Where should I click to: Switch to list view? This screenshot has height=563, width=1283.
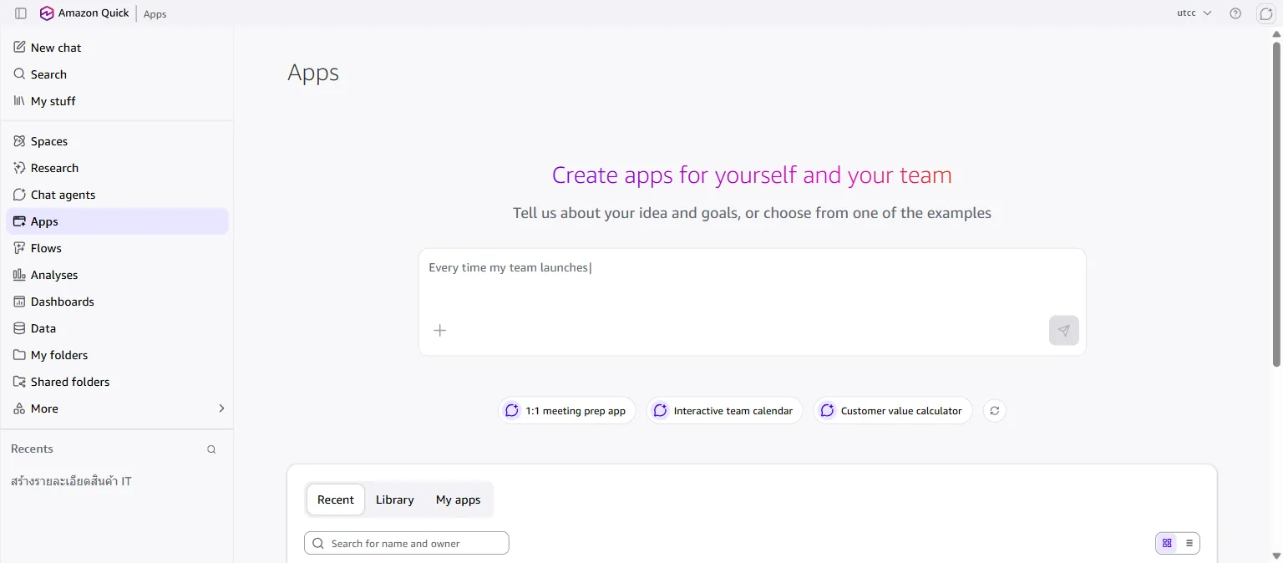(1189, 543)
